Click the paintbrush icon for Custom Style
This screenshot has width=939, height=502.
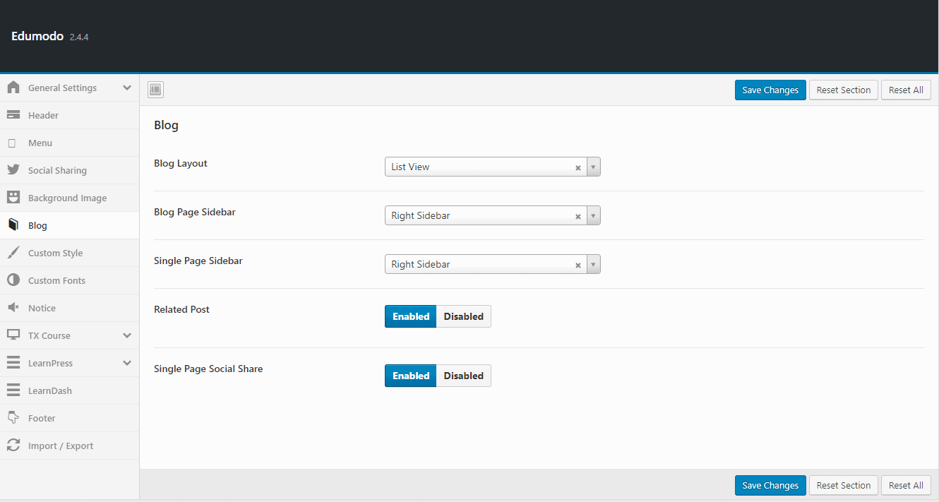(x=13, y=253)
